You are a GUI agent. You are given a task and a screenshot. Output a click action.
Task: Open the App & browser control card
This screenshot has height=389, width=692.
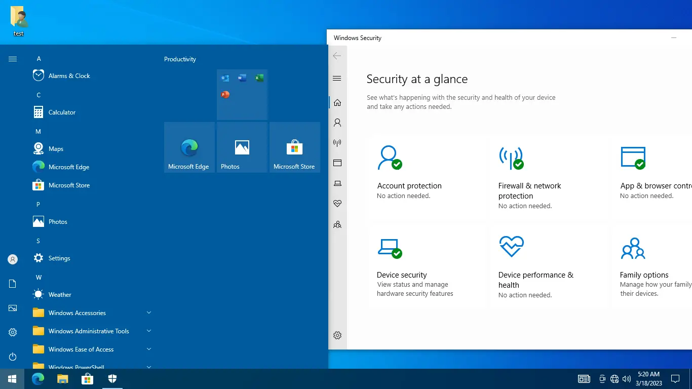point(651,177)
